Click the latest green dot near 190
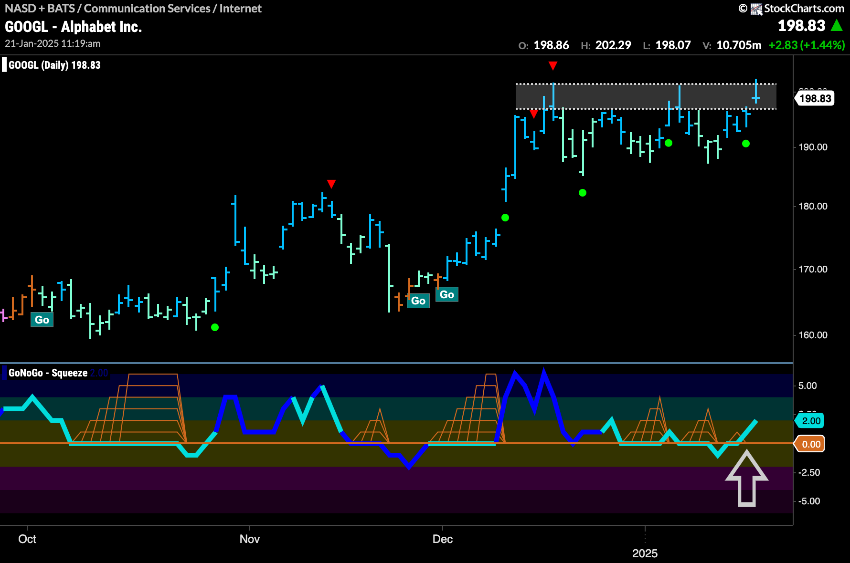The height and width of the screenshot is (563, 850). click(x=746, y=144)
